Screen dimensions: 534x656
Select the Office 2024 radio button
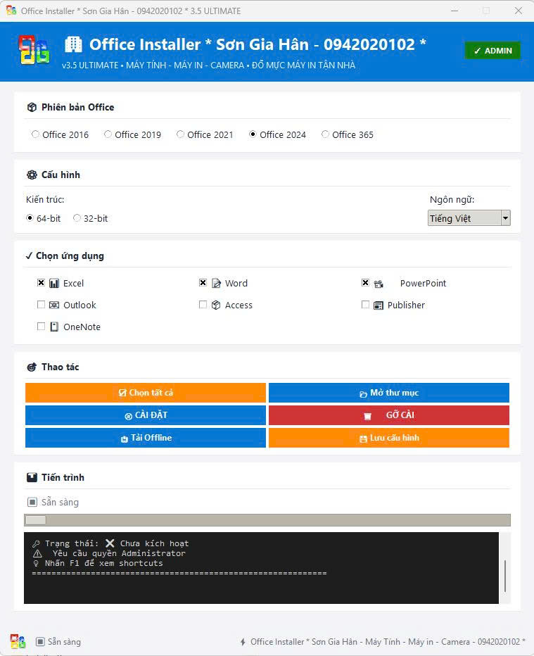pyautogui.click(x=253, y=134)
